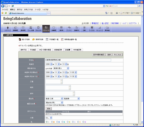Select the teal color radio button
The height and width of the screenshot is (127, 144).
62,122
